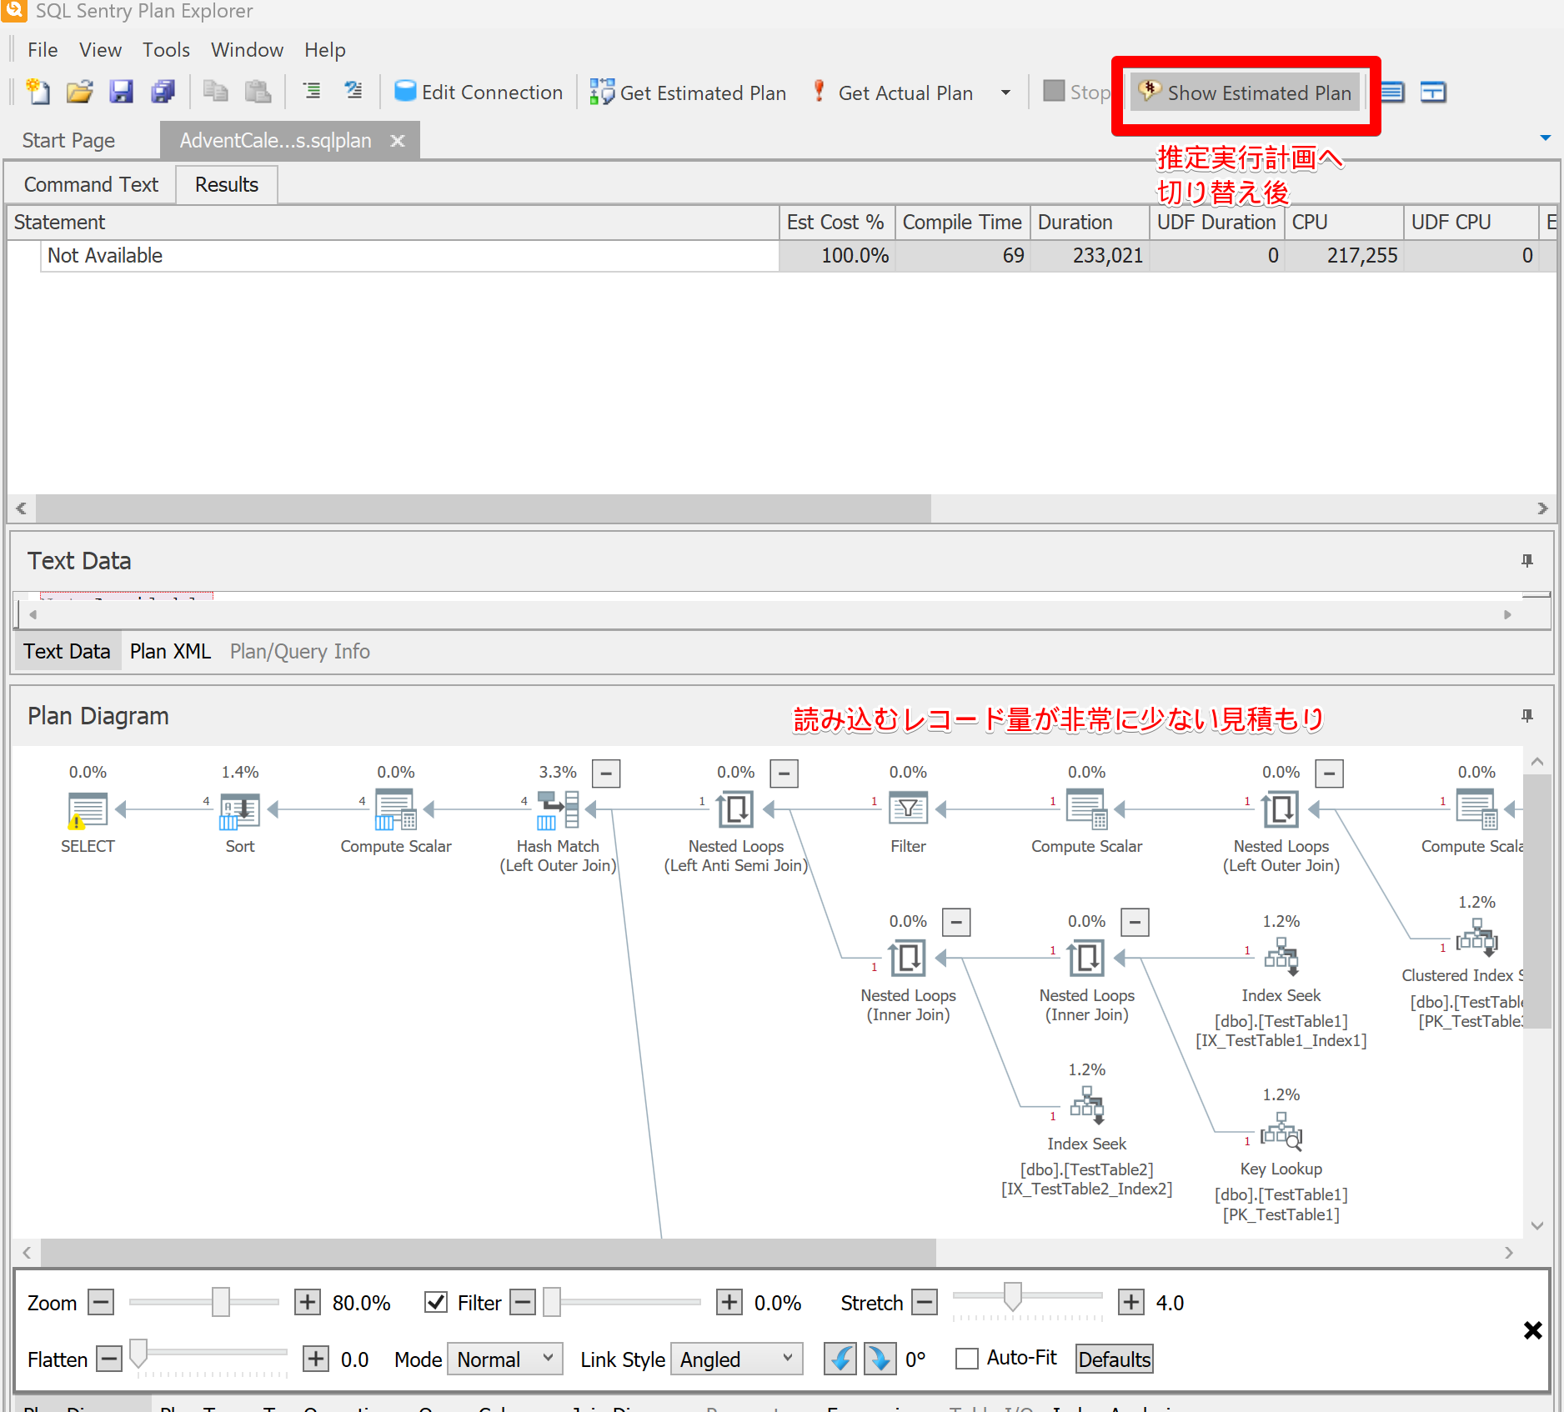The height and width of the screenshot is (1412, 1564).
Task: Open the Get Actual Plan dropdown arrow
Action: [x=1005, y=93]
